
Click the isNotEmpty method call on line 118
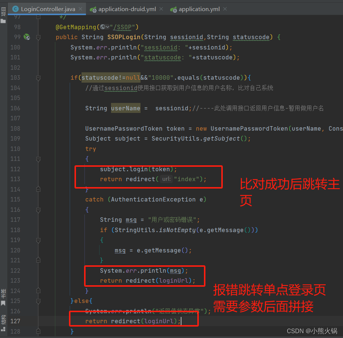pos(177,230)
